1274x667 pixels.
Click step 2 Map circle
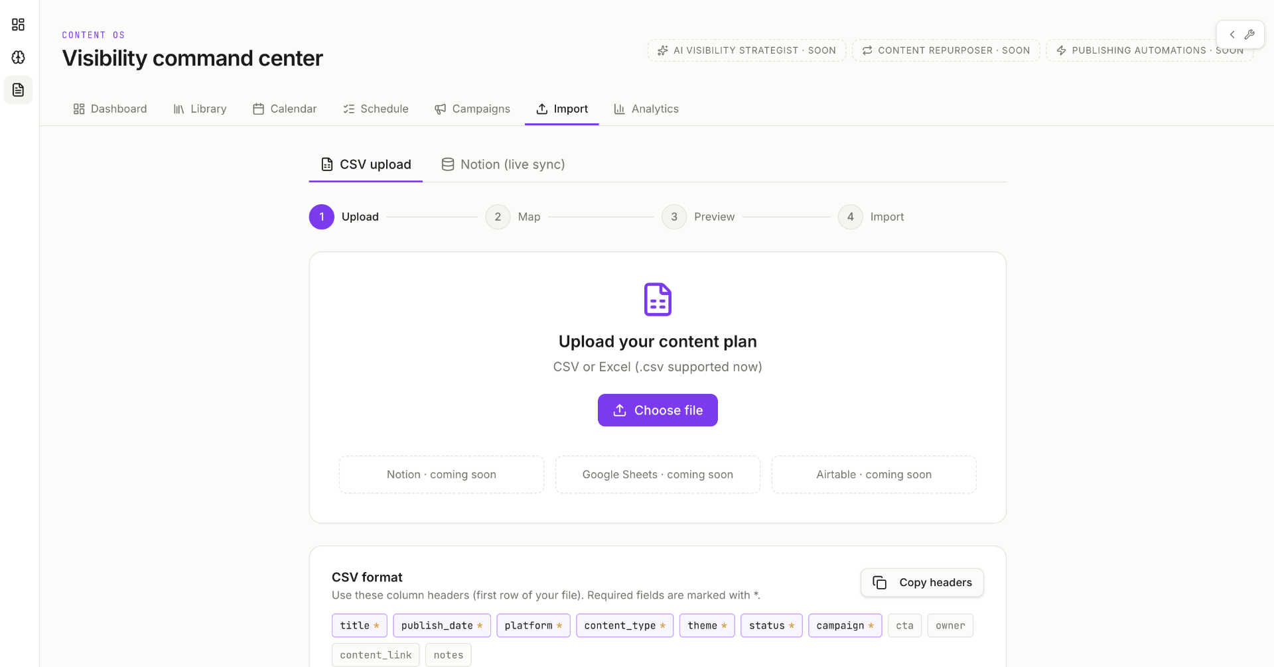click(498, 217)
